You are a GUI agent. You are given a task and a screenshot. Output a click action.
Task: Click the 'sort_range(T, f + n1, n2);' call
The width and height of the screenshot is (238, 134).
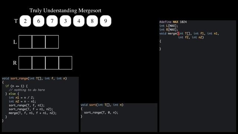point(31,109)
